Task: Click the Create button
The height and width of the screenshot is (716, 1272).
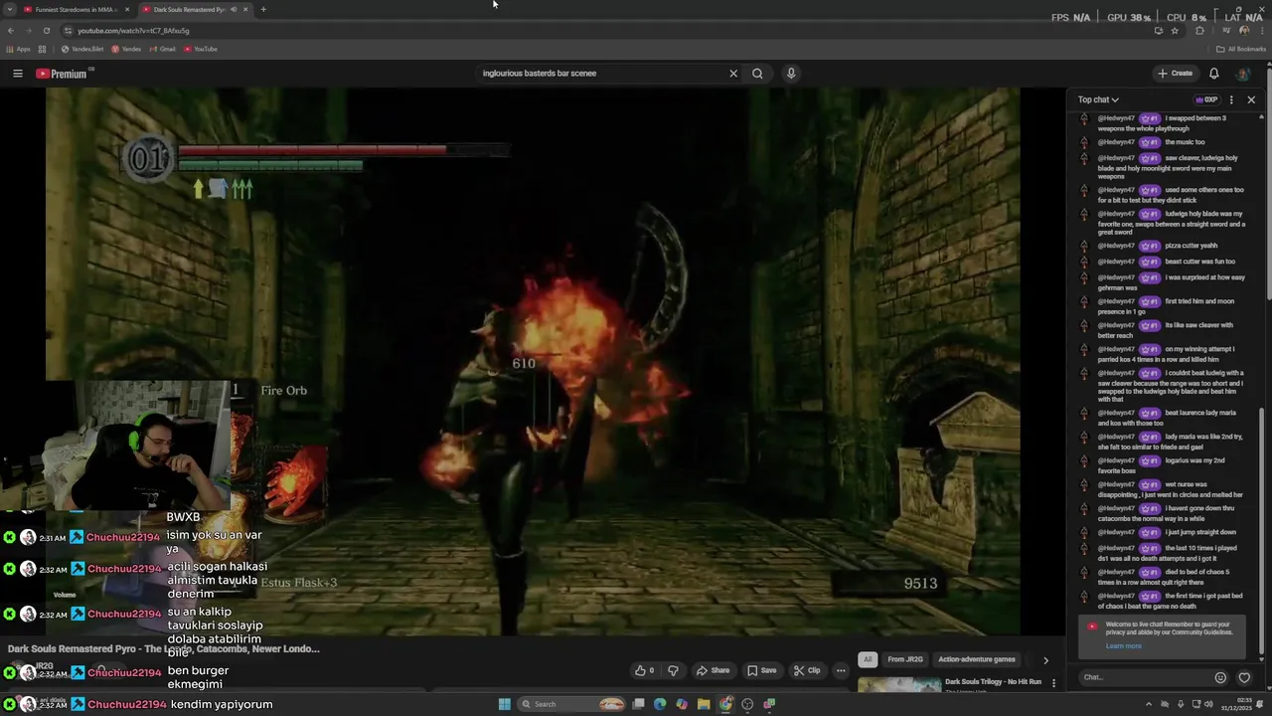Action: click(x=1175, y=74)
